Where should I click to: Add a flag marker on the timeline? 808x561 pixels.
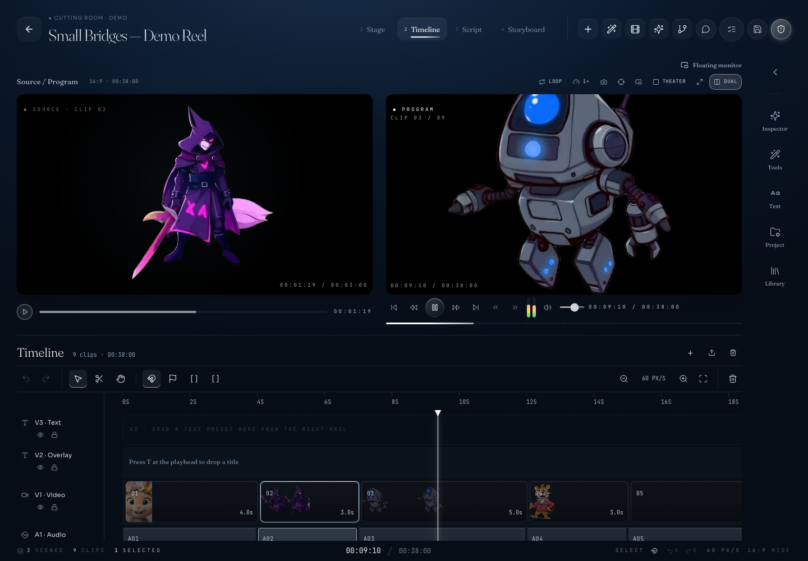173,379
